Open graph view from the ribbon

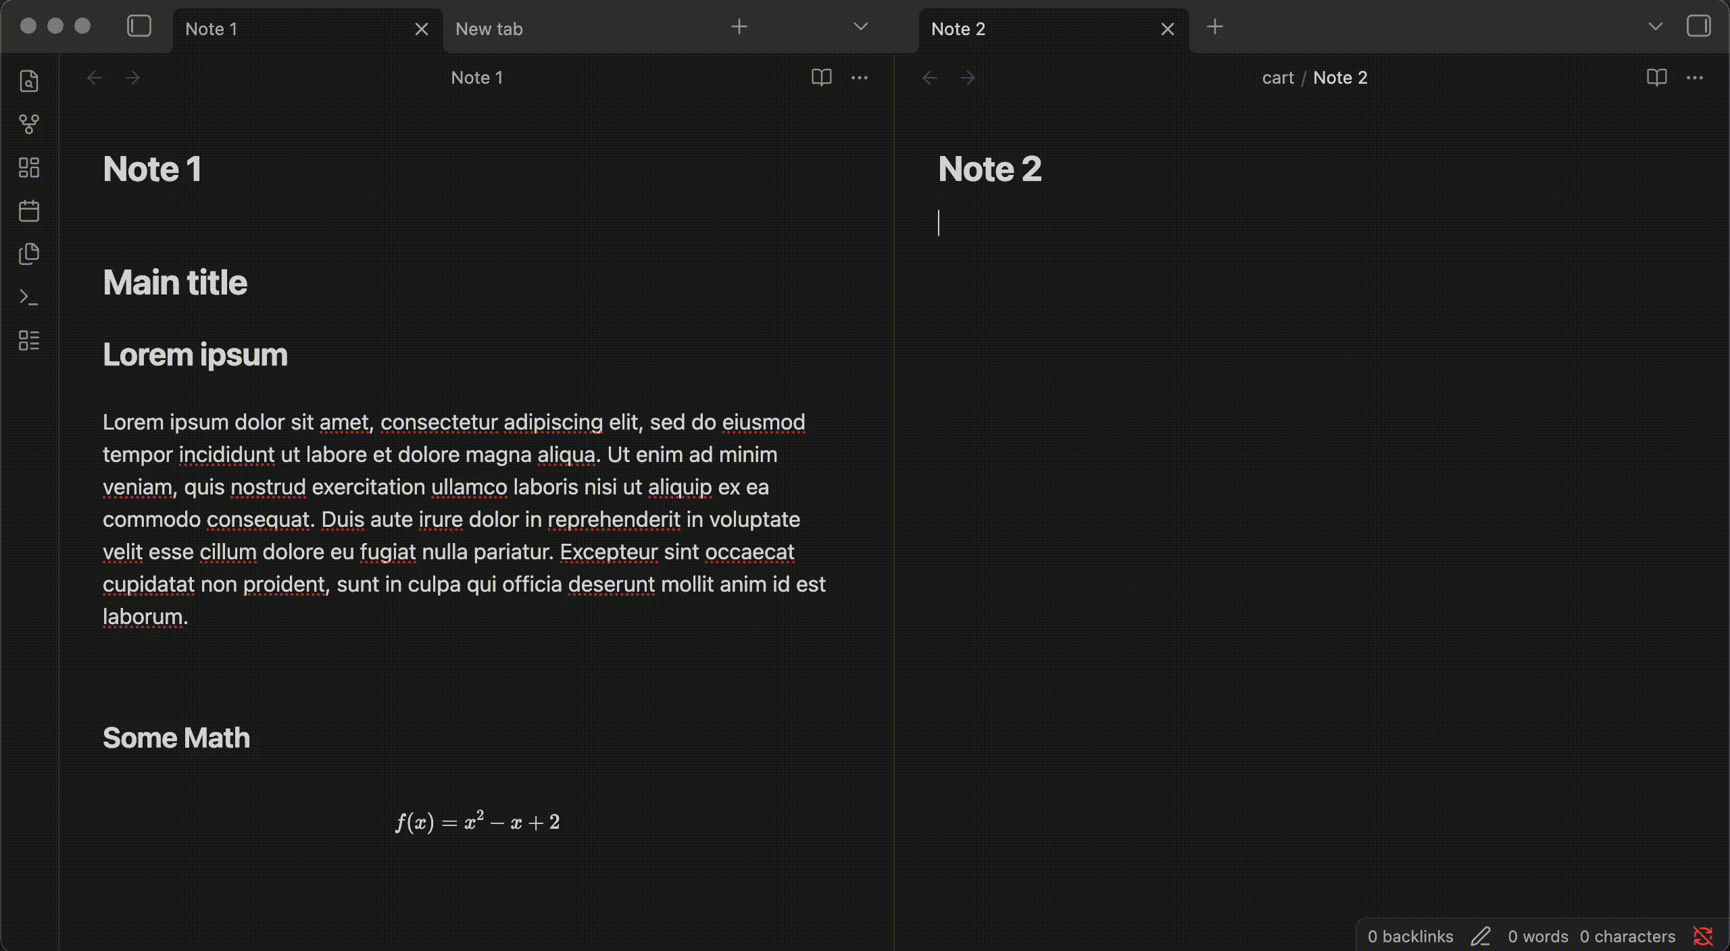point(28,124)
